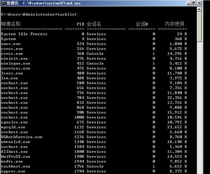Click the 会话# column header
This screenshot has height=174, width=210.
142,24
